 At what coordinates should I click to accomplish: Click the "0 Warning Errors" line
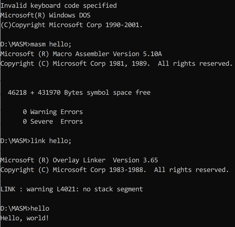point(53,112)
